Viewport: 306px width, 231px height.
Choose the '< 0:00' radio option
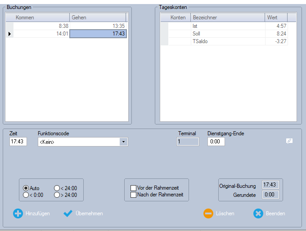click(x=26, y=195)
